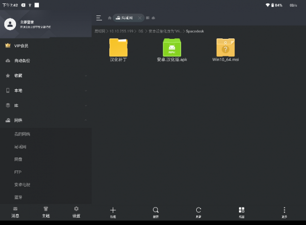The width and height of the screenshot is (306, 225).
Task: Open 设置 gear in the sidebar
Action: tap(76, 211)
